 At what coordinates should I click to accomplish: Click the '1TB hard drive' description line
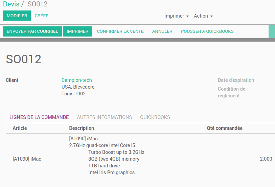pos(104,166)
